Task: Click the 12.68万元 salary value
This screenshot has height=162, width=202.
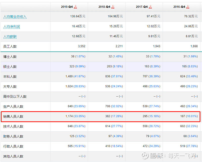Action: [79, 36]
